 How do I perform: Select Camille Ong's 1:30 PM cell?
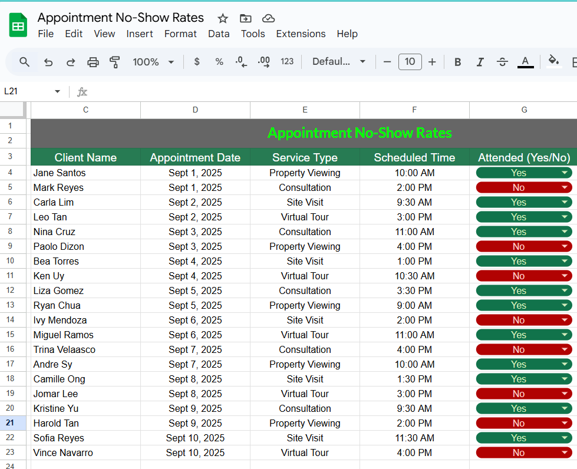(x=415, y=379)
